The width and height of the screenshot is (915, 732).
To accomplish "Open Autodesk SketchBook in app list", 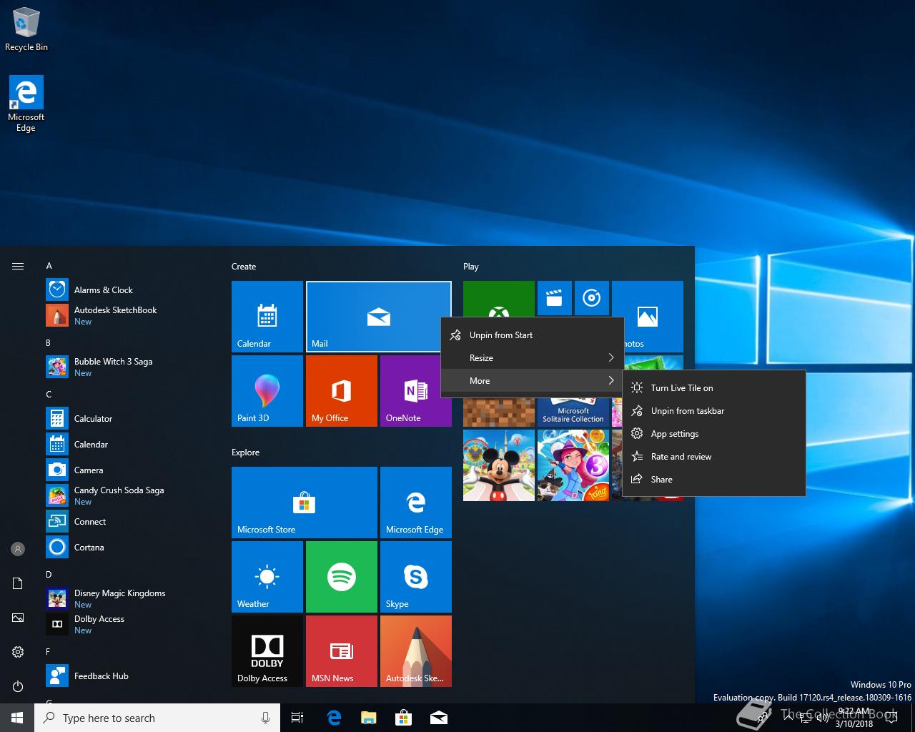I will [129, 316].
